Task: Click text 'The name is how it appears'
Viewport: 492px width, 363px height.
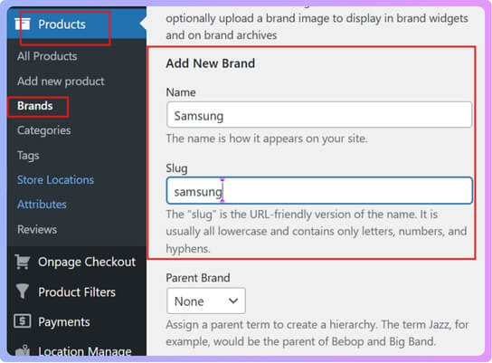Action: point(267,139)
